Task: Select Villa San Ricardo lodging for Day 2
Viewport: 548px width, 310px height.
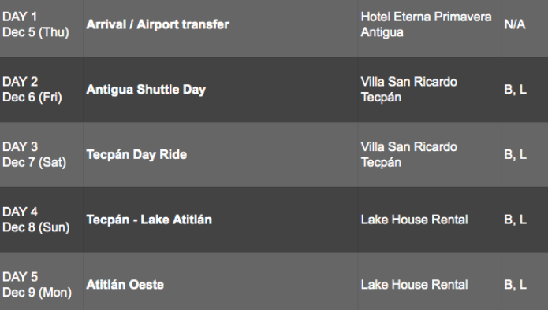Action: coord(409,90)
